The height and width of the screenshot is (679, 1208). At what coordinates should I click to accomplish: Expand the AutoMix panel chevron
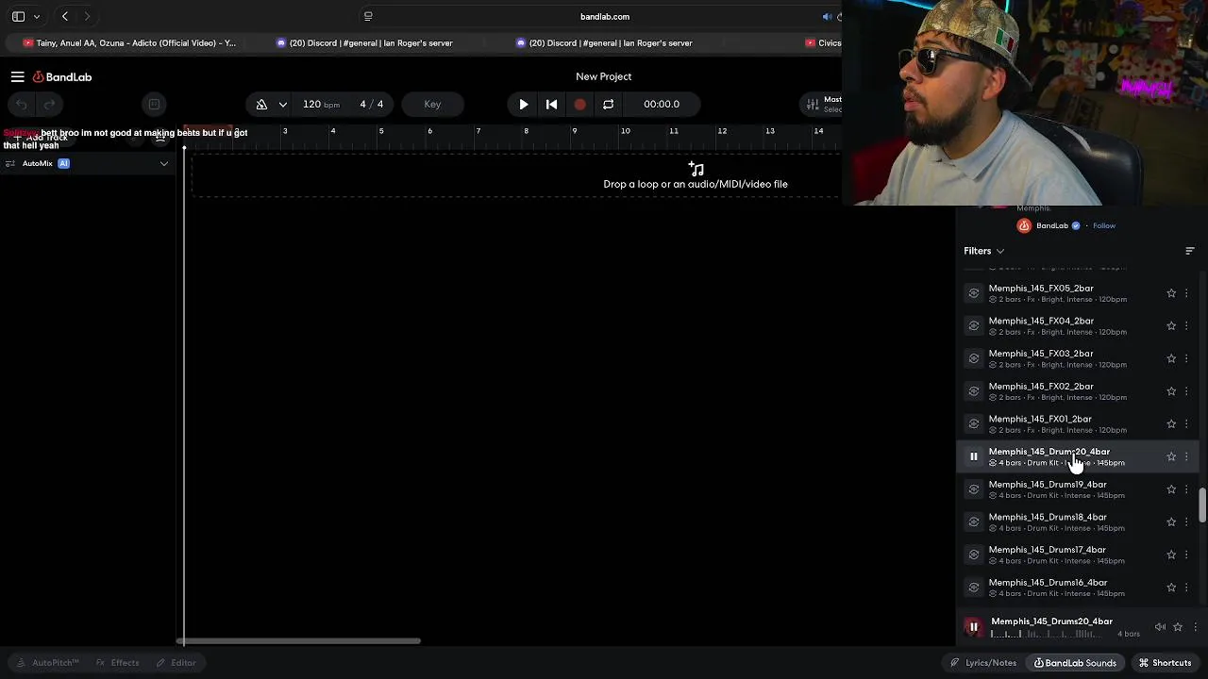tap(164, 164)
